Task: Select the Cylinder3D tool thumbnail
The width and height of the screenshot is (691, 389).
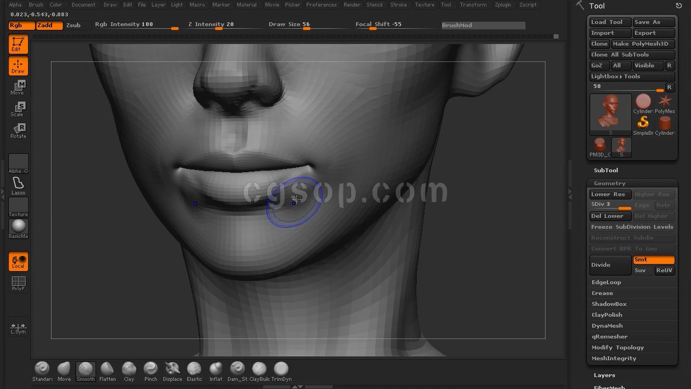Action: (643, 104)
